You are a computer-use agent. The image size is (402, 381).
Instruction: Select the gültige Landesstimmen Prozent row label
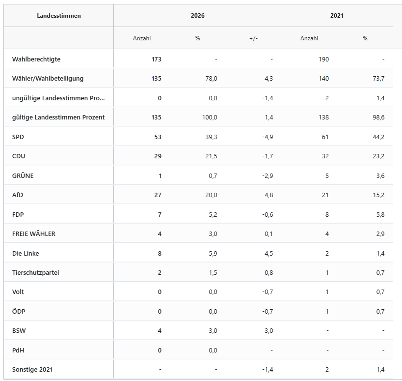point(58,117)
